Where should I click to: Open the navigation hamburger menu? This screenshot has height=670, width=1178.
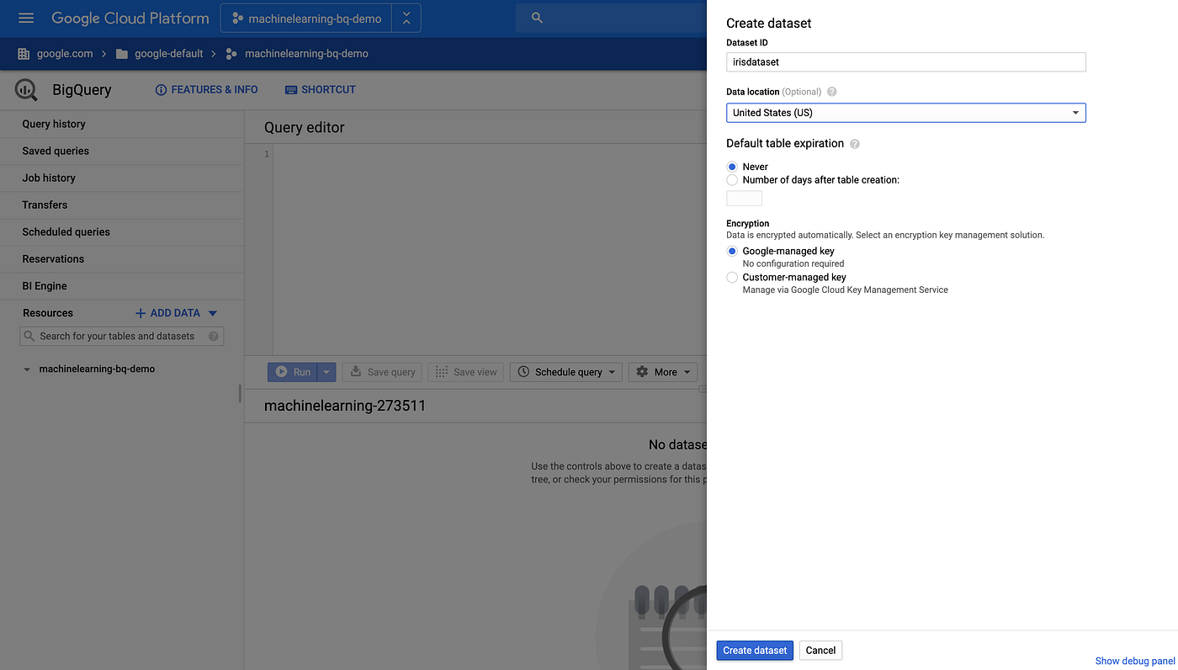click(x=25, y=18)
